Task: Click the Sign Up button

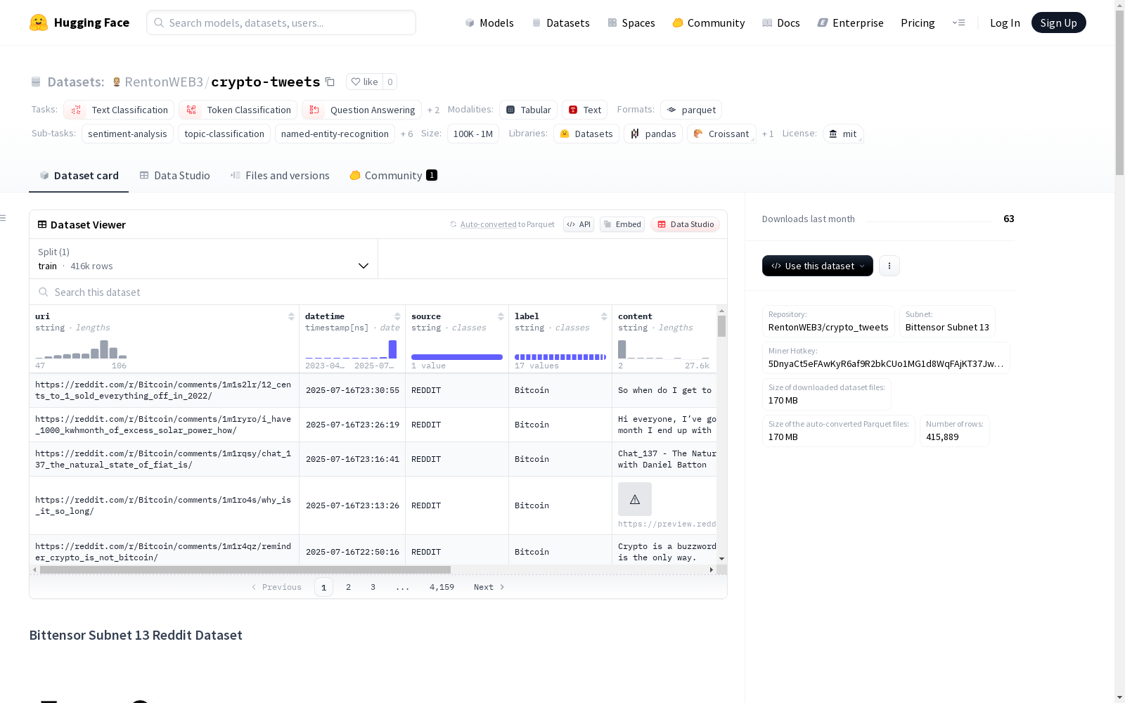Action: (x=1059, y=22)
